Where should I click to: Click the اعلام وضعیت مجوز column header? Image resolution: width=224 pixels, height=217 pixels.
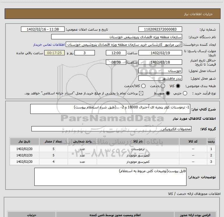point(115,215)
